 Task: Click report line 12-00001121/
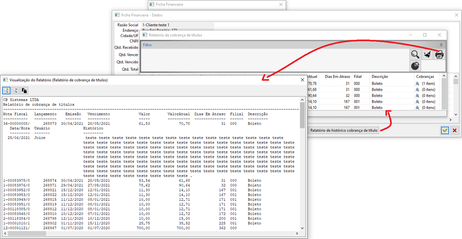coord(16,228)
